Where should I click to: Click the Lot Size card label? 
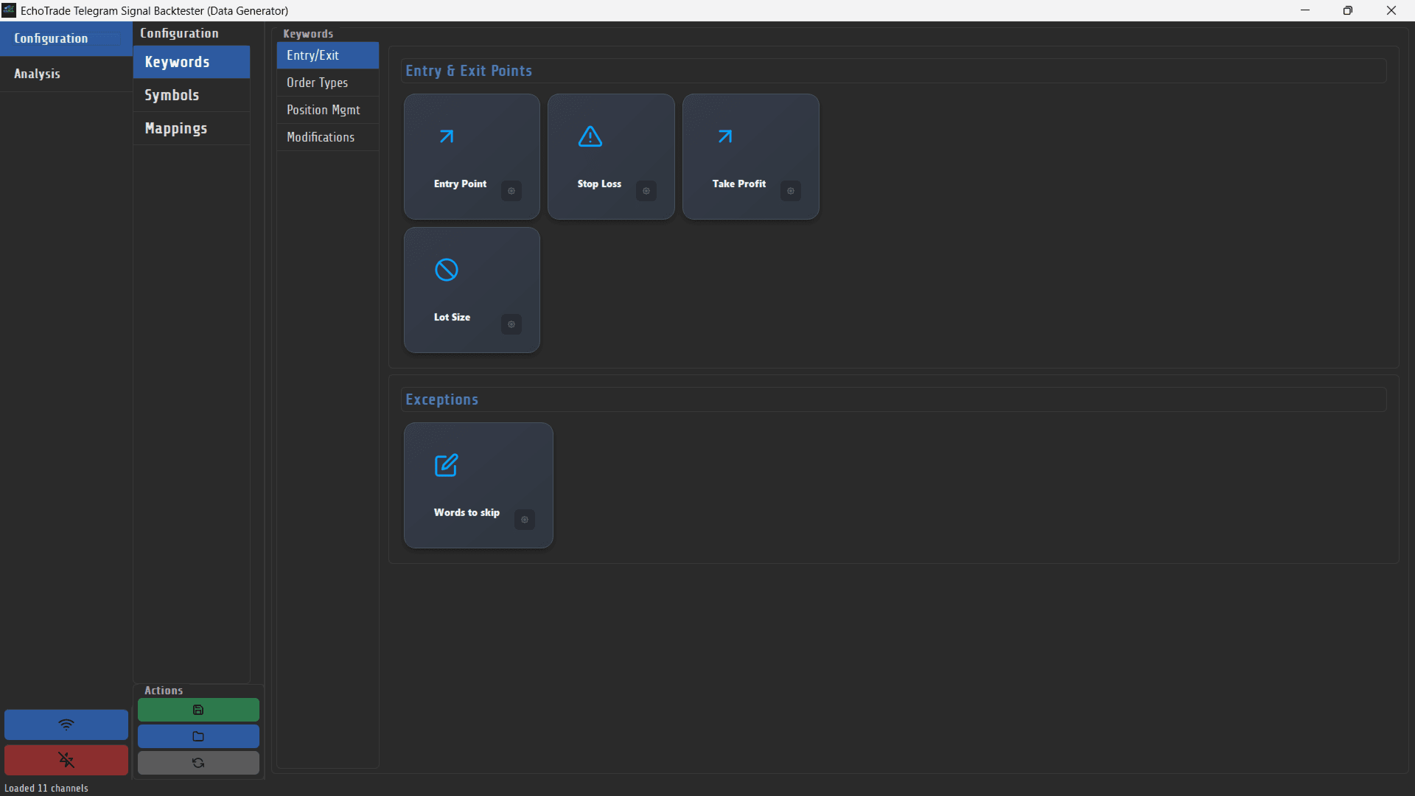coord(452,317)
